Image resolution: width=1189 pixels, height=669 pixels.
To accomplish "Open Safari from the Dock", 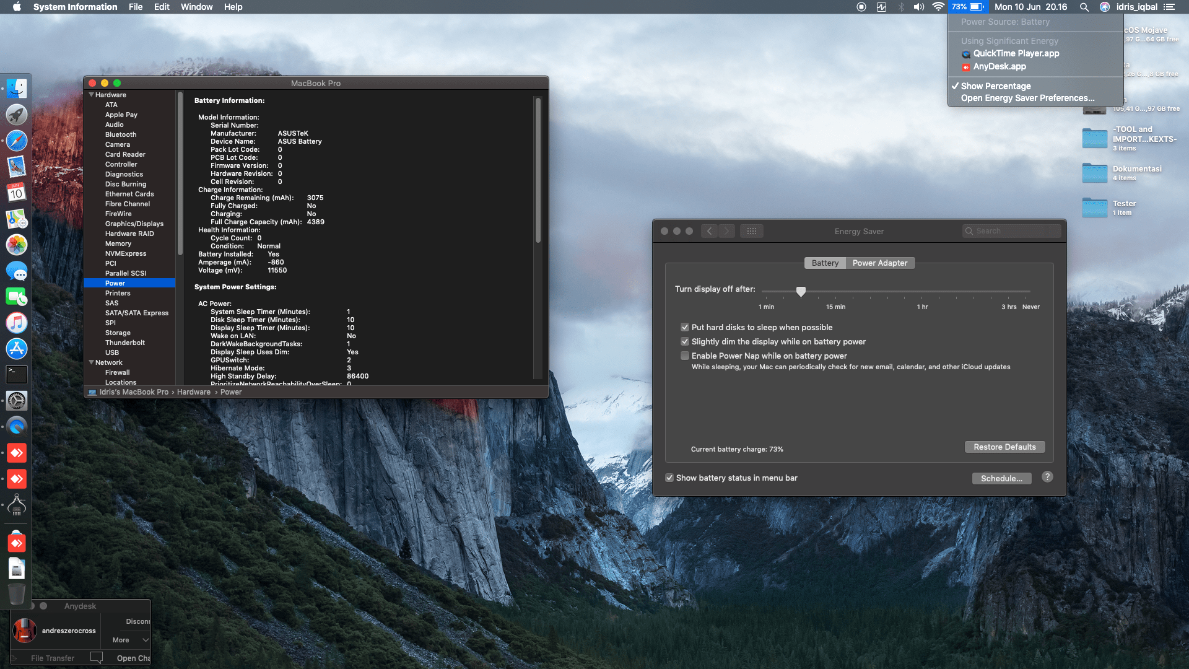I will click(17, 141).
